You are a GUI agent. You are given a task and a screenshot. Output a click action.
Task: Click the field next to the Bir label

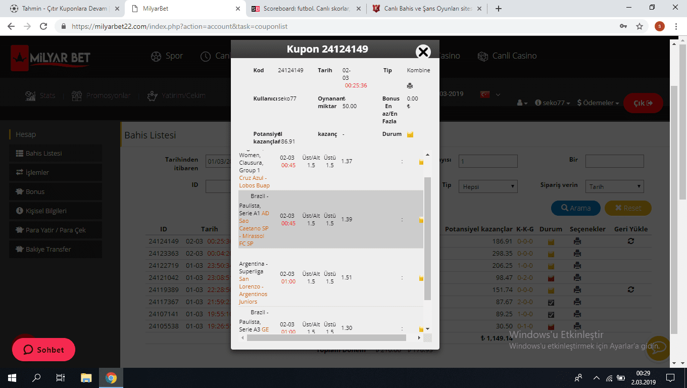click(615, 161)
